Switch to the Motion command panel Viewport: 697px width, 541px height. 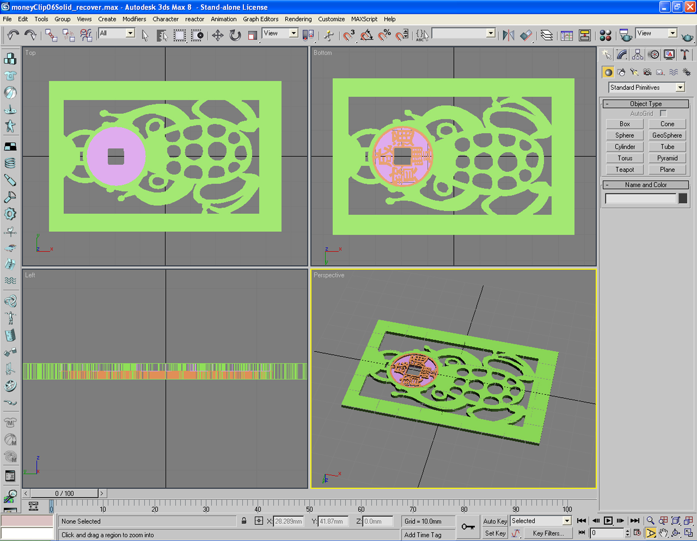653,55
